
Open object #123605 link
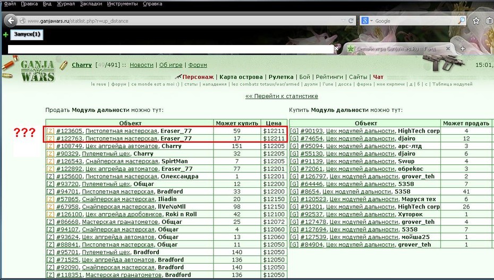coord(69,131)
